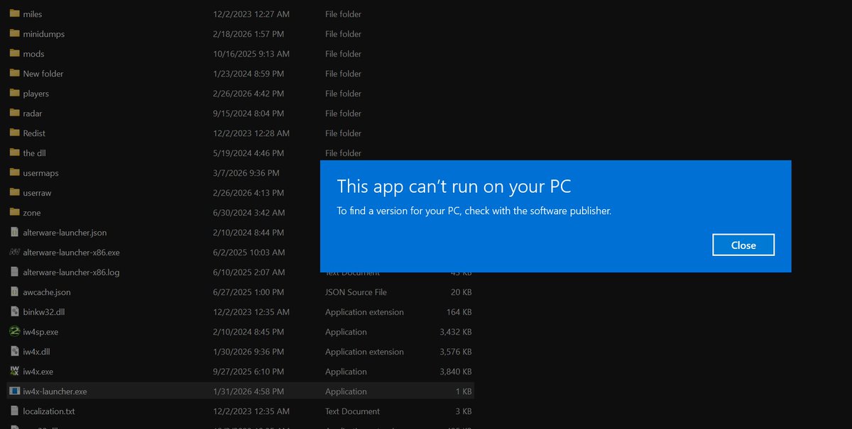Click the date 9/15/2024 8:04 PM
This screenshot has height=429, width=852.
coord(248,113)
